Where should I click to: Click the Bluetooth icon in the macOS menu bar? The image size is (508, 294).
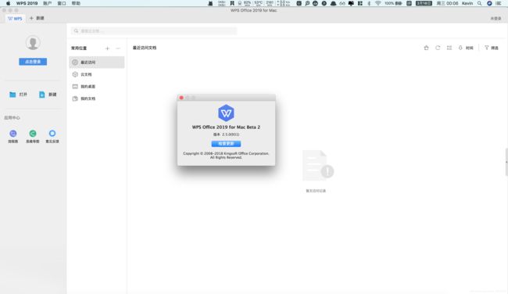(x=369, y=3)
